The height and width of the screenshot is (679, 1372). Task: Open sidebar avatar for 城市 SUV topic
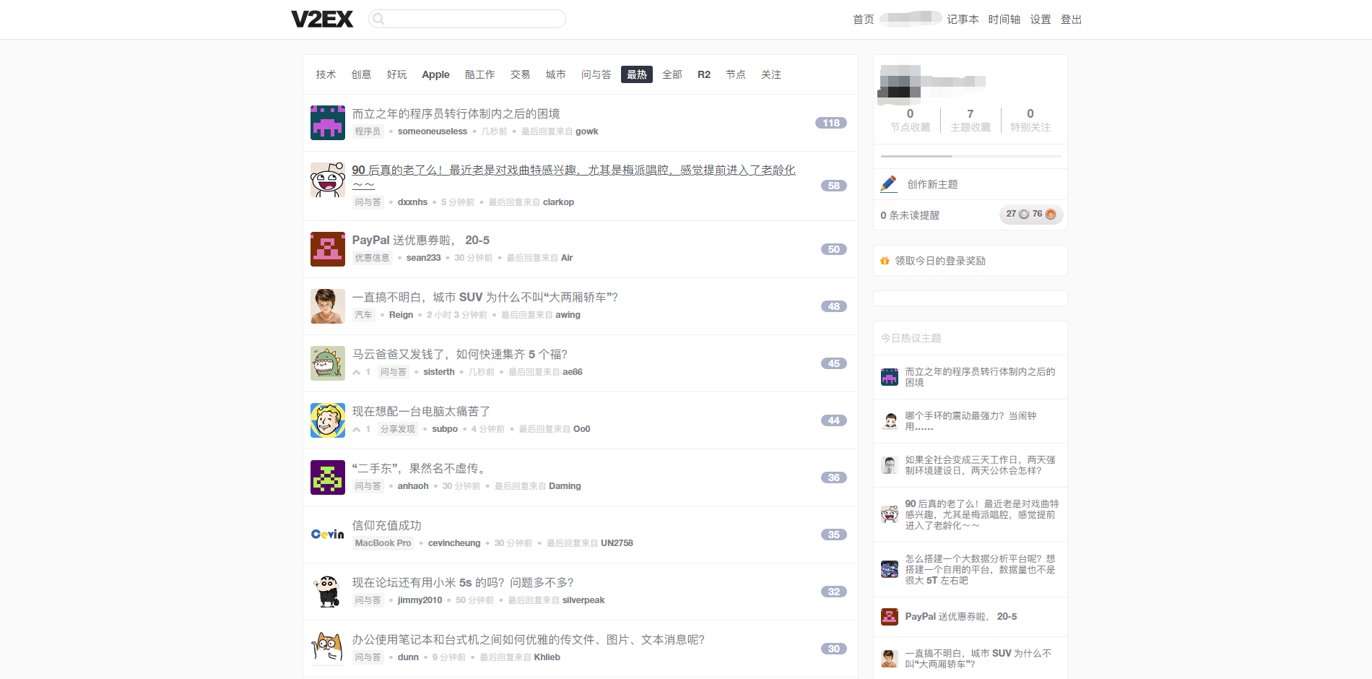890,659
